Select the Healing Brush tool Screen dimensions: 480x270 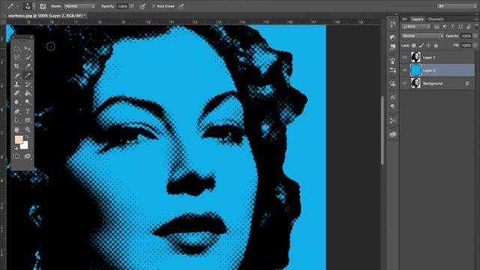16,75
